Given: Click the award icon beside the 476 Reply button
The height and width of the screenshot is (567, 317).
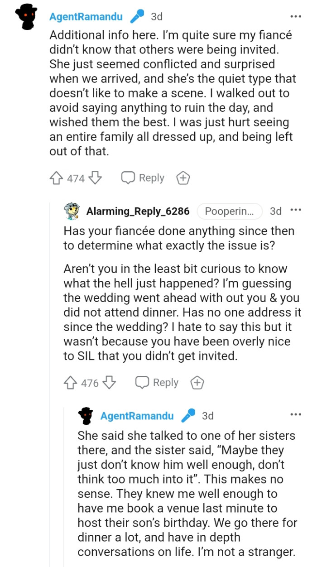Looking at the screenshot, I should [x=197, y=383].
